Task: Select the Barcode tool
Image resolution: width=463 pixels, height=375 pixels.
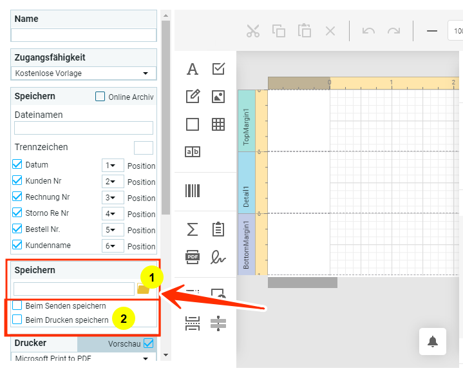Action: coord(193,191)
